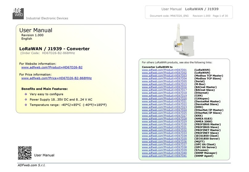Click the ADFweb logo
Screen dimensions: 249x172
[x=18, y=14]
